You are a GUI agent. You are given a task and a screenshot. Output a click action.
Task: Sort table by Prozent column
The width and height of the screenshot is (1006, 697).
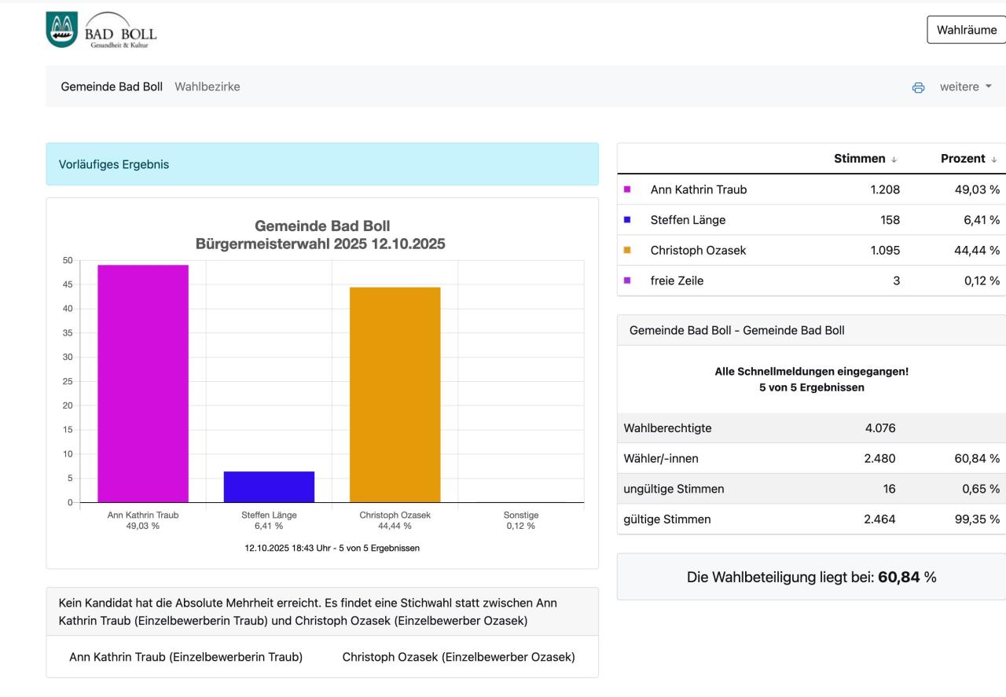tap(968, 159)
